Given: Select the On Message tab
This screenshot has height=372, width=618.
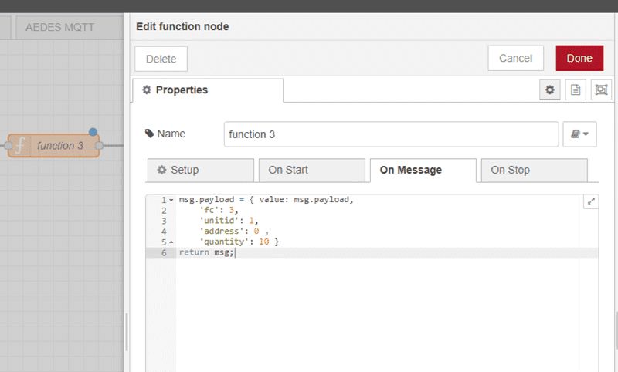Looking at the screenshot, I should point(422,171).
